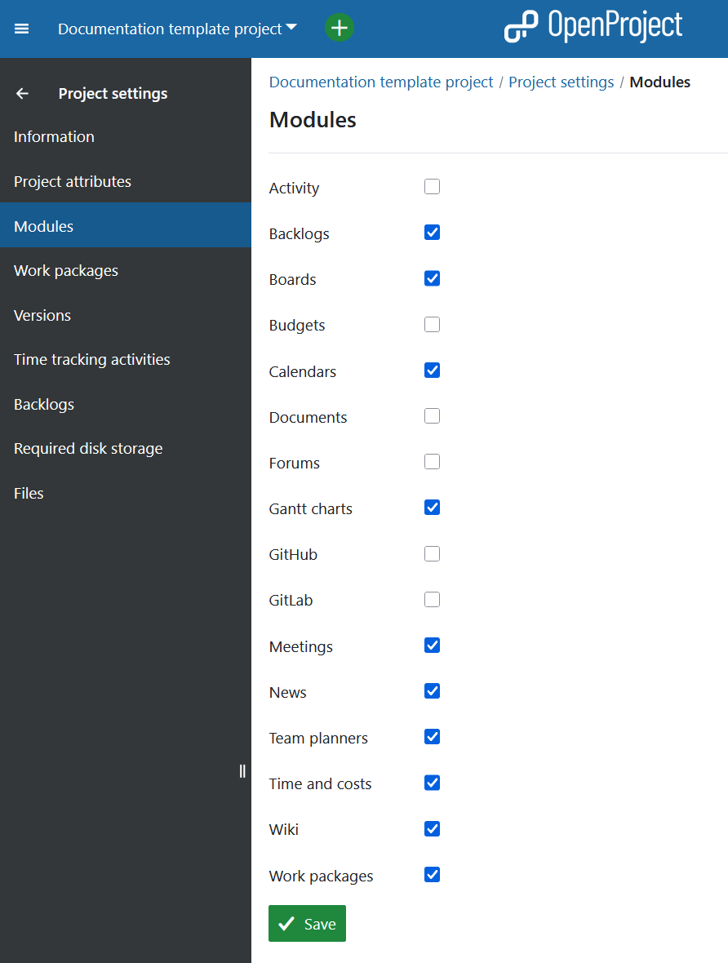
Task: Click the Meetings label
Action: (x=301, y=646)
